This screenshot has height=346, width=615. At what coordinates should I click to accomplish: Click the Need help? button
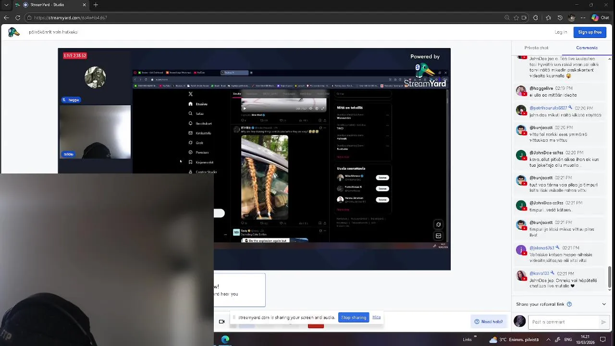pyautogui.click(x=489, y=321)
